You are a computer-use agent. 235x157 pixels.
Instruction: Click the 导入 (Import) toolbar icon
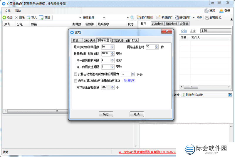pos(29,17)
